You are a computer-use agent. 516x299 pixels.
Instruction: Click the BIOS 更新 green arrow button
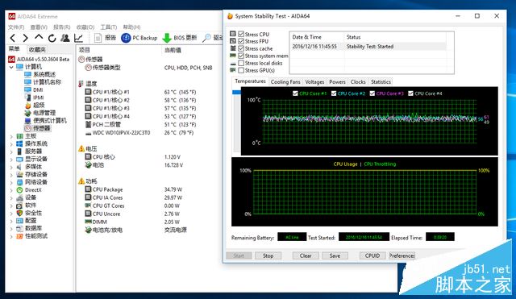tap(180, 38)
